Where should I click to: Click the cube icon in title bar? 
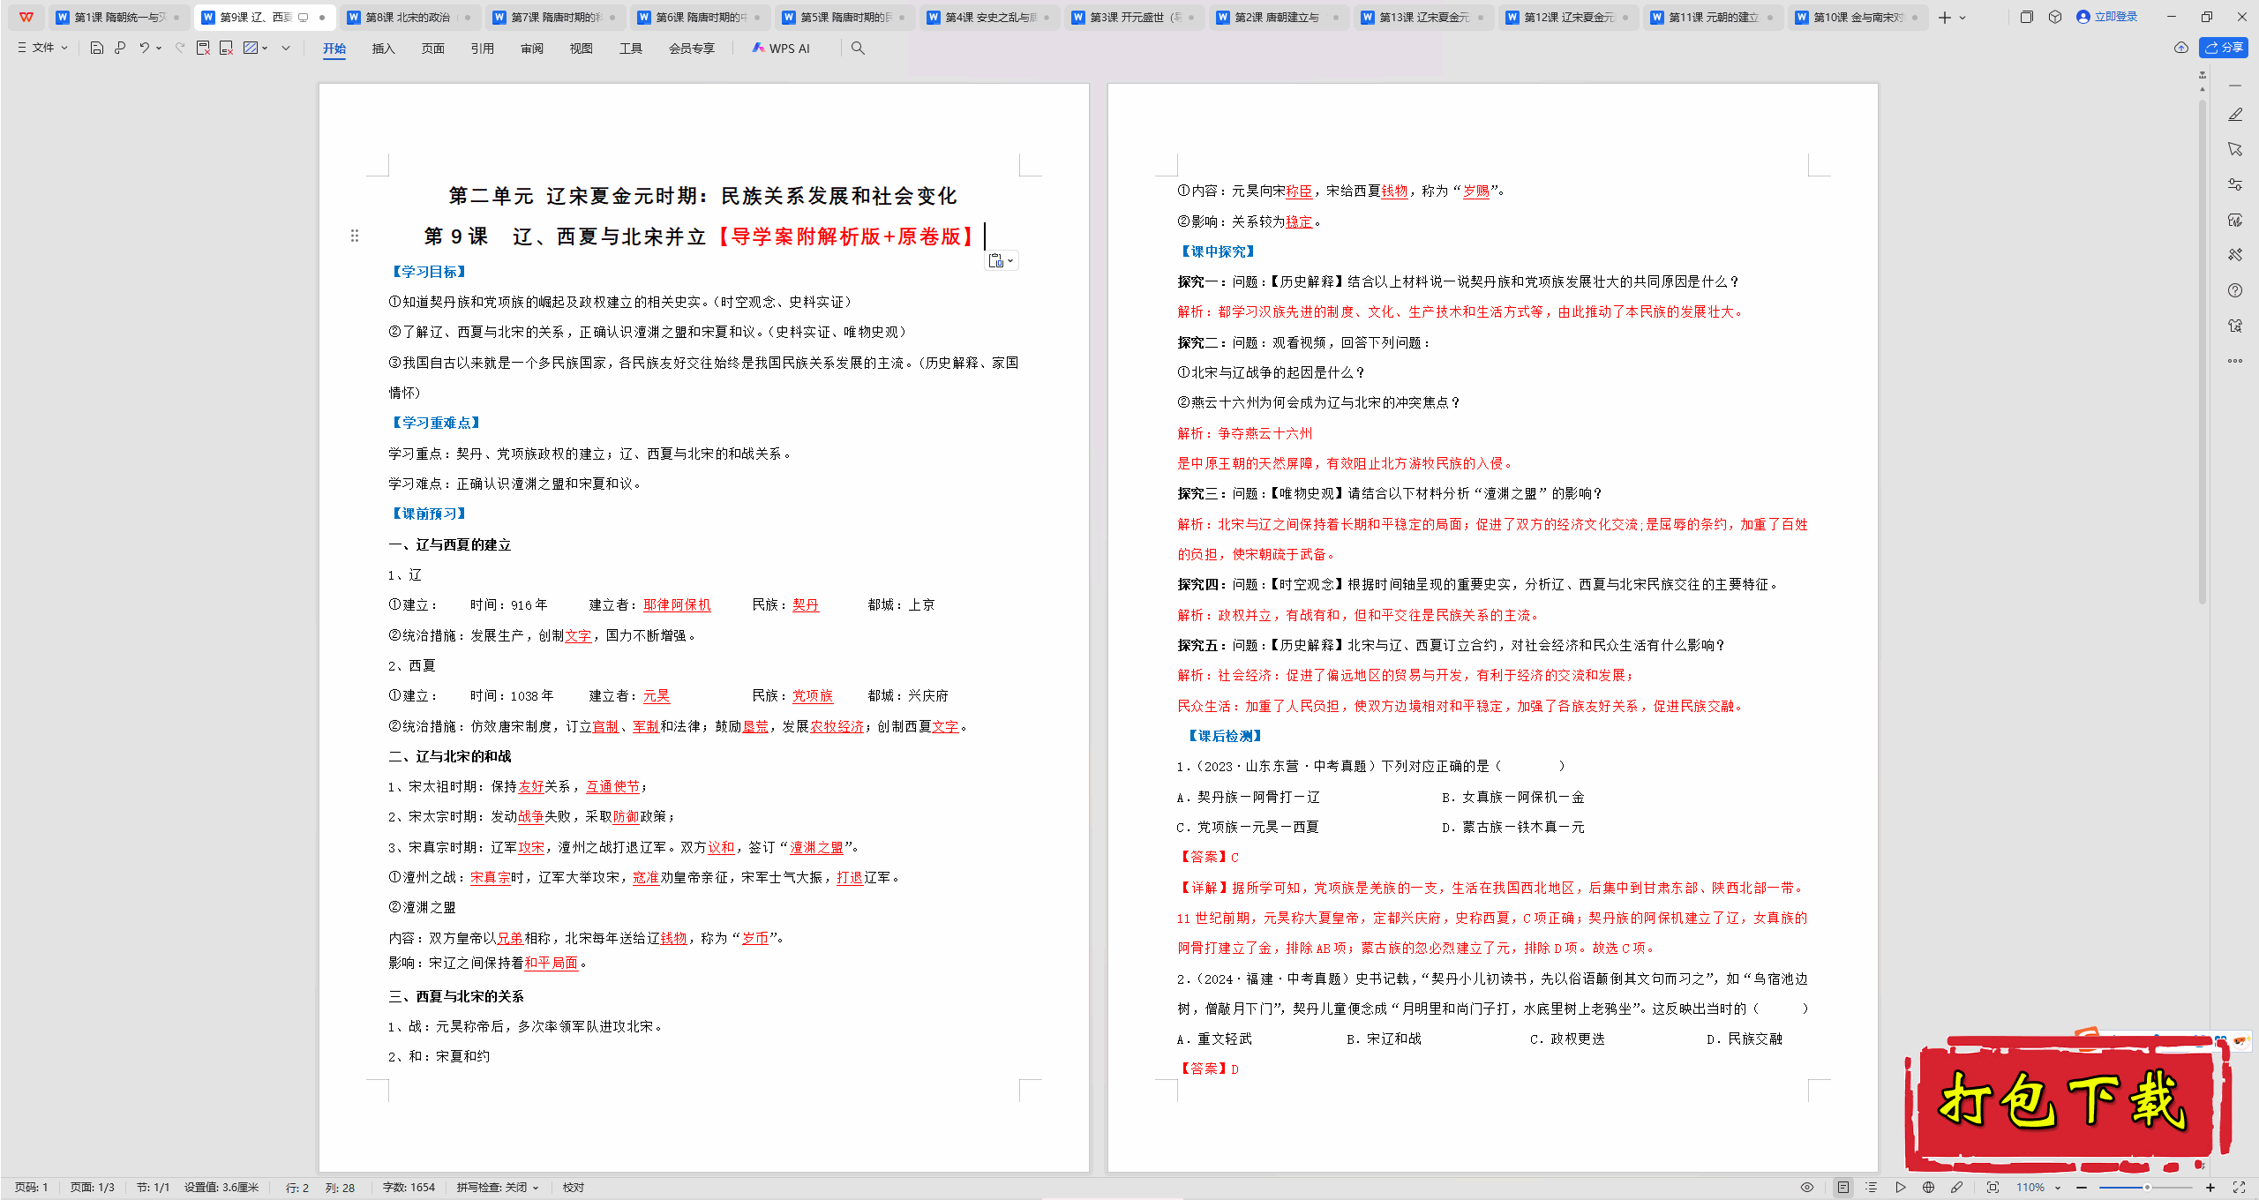[2055, 17]
